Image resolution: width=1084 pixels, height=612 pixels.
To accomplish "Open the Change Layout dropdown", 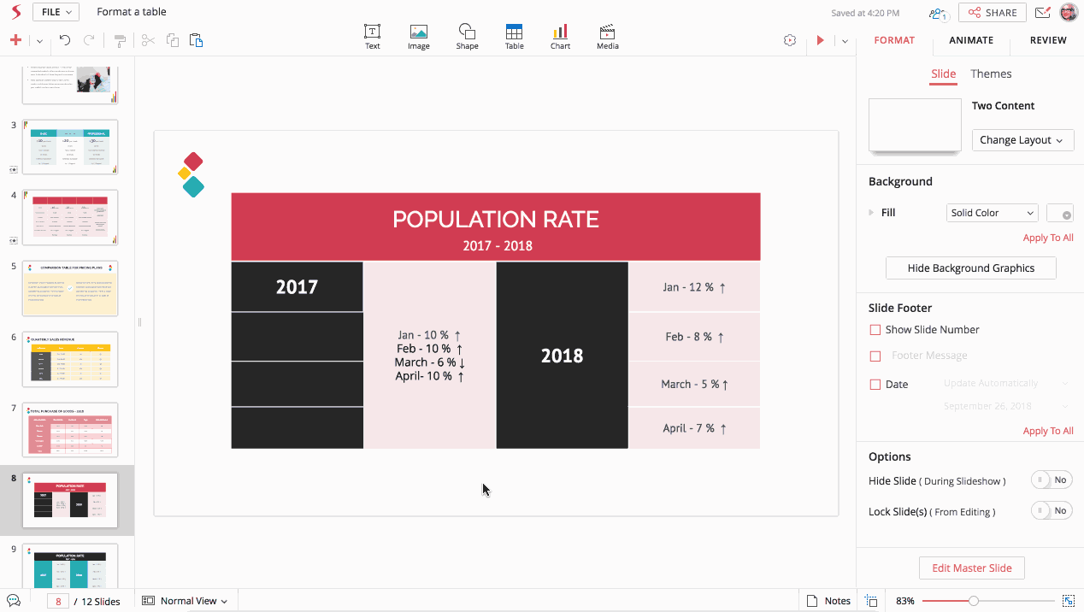I will (x=1022, y=140).
